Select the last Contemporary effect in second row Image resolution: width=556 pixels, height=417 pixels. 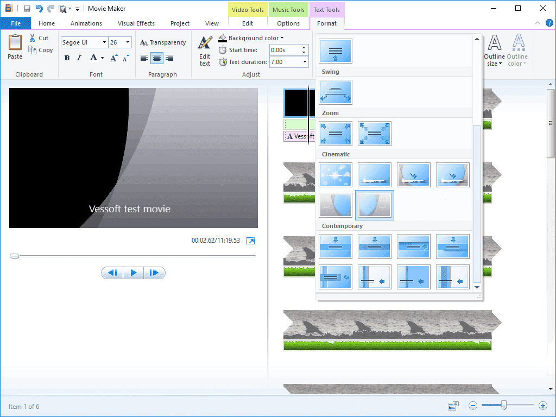click(x=452, y=276)
